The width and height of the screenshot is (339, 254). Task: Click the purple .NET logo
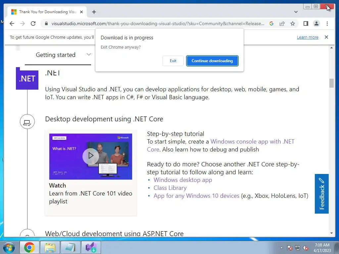click(27, 78)
